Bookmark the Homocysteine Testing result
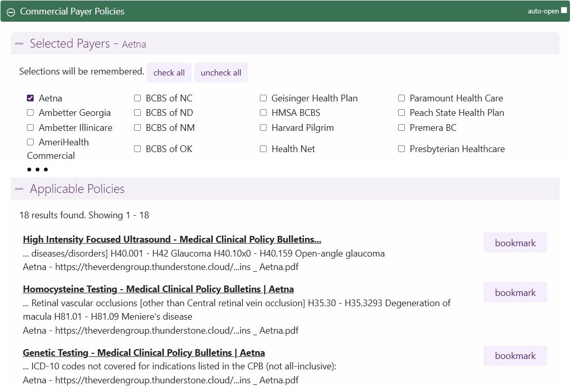The width and height of the screenshot is (571, 389). pyautogui.click(x=515, y=293)
